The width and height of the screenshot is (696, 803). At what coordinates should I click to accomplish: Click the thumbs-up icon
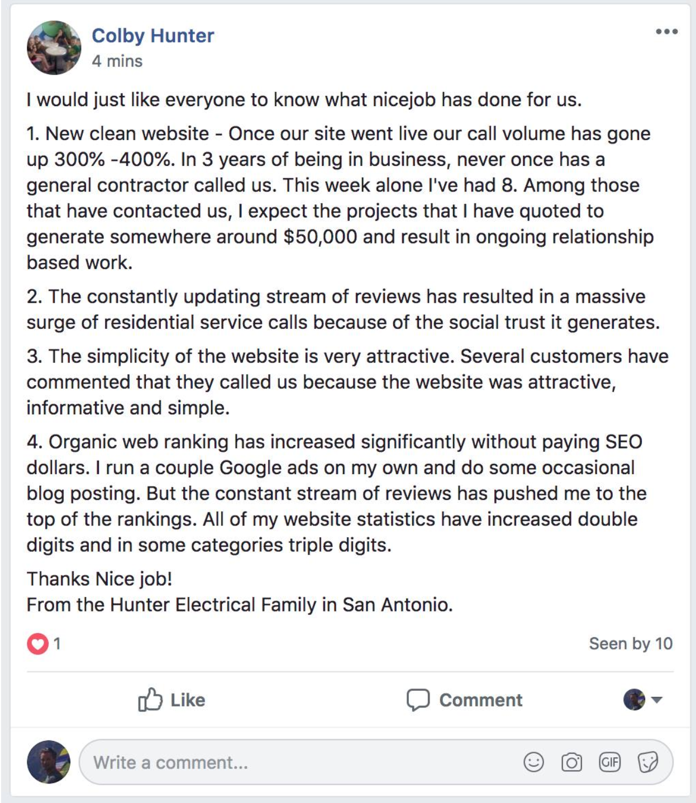pos(150,699)
